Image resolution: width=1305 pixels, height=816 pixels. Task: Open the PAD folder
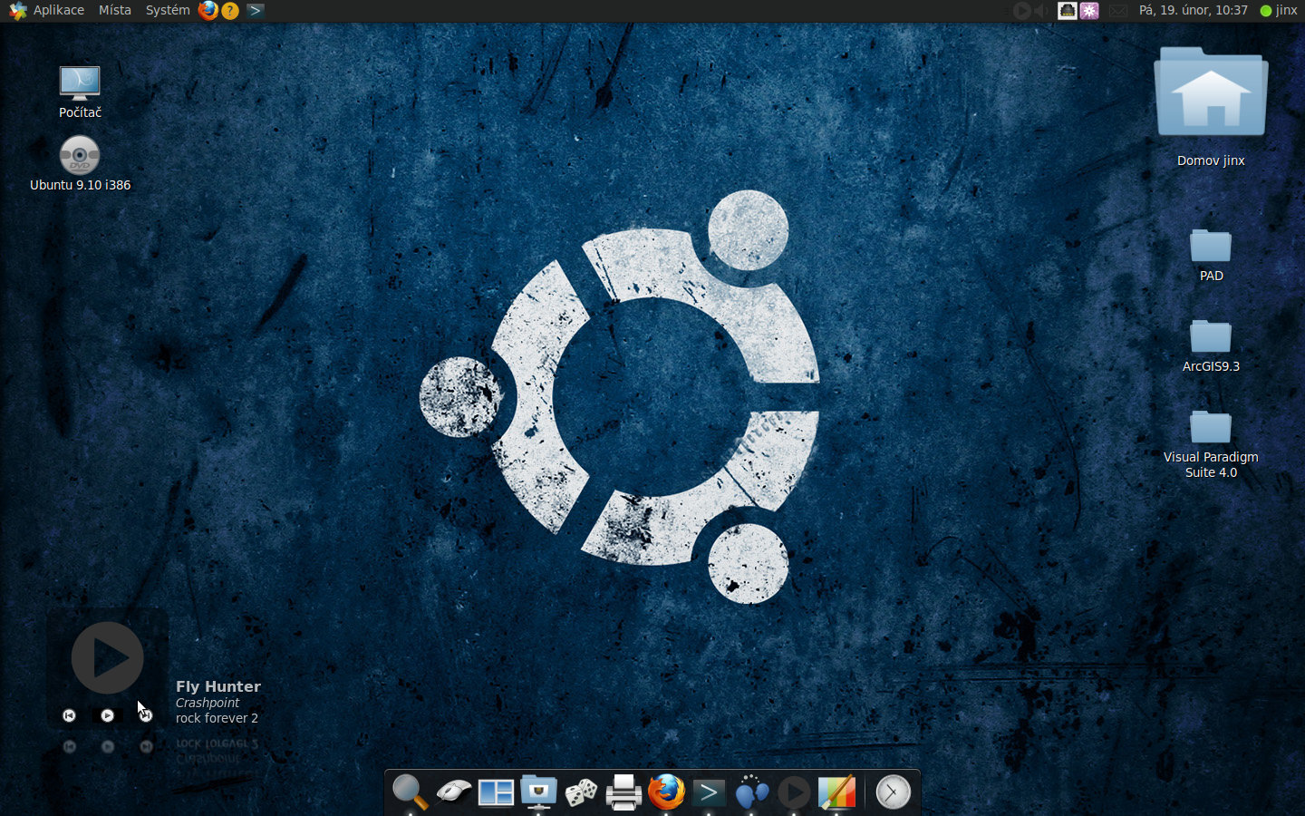pyautogui.click(x=1211, y=255)
